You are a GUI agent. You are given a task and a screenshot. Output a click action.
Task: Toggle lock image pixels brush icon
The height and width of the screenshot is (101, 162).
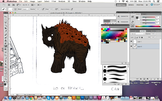coord(137,37)
